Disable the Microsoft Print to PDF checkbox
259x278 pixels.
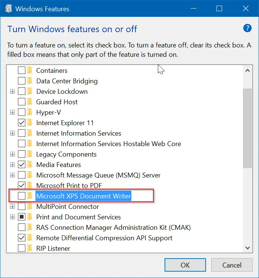(22, 186)
